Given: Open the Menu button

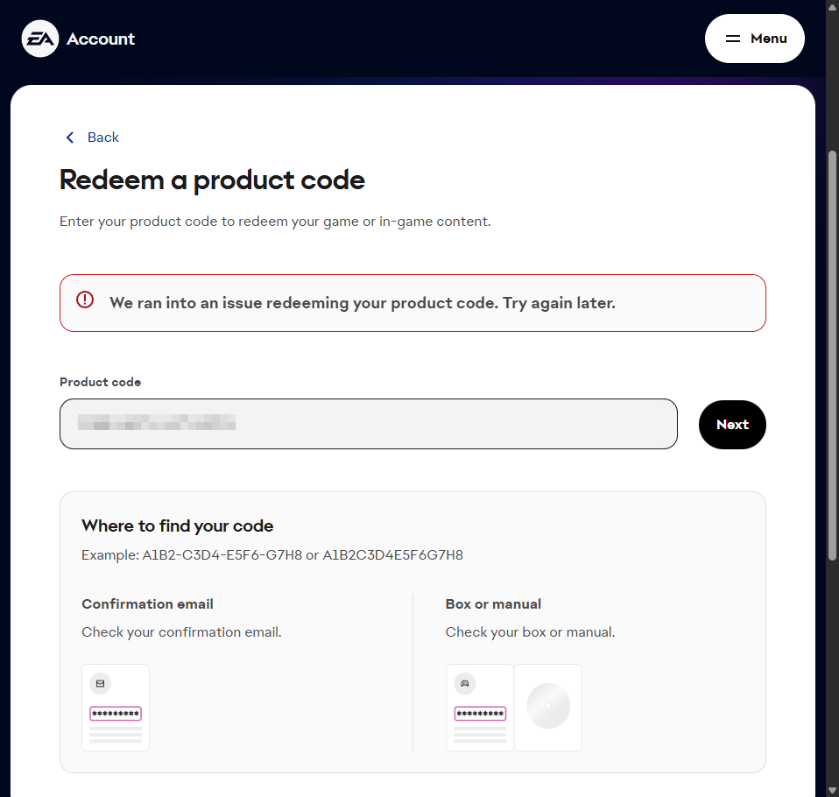Looking at the screenshot, I should tap(754, 39).
